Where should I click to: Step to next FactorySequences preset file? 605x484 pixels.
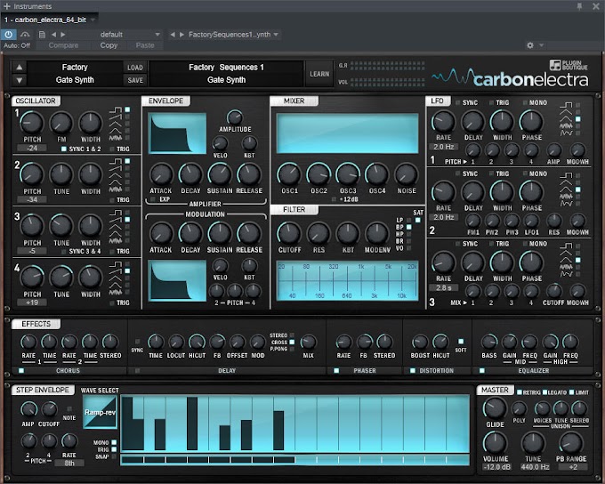coord(181,35)
